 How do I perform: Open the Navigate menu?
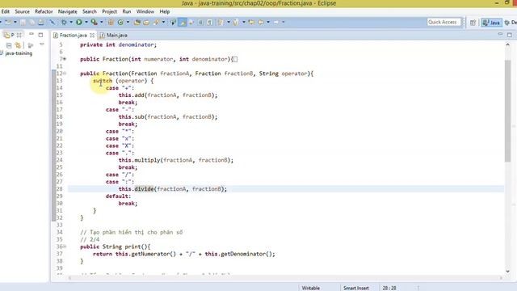click(67, 11)
